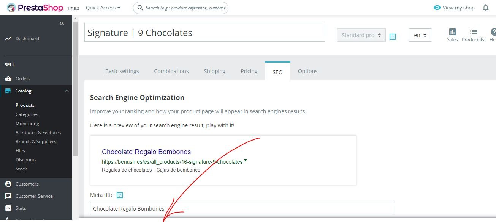This screenshot has width=496, height=222.
Task: Click the Customer Service chat icon
Action: click(x=8, y=196)
